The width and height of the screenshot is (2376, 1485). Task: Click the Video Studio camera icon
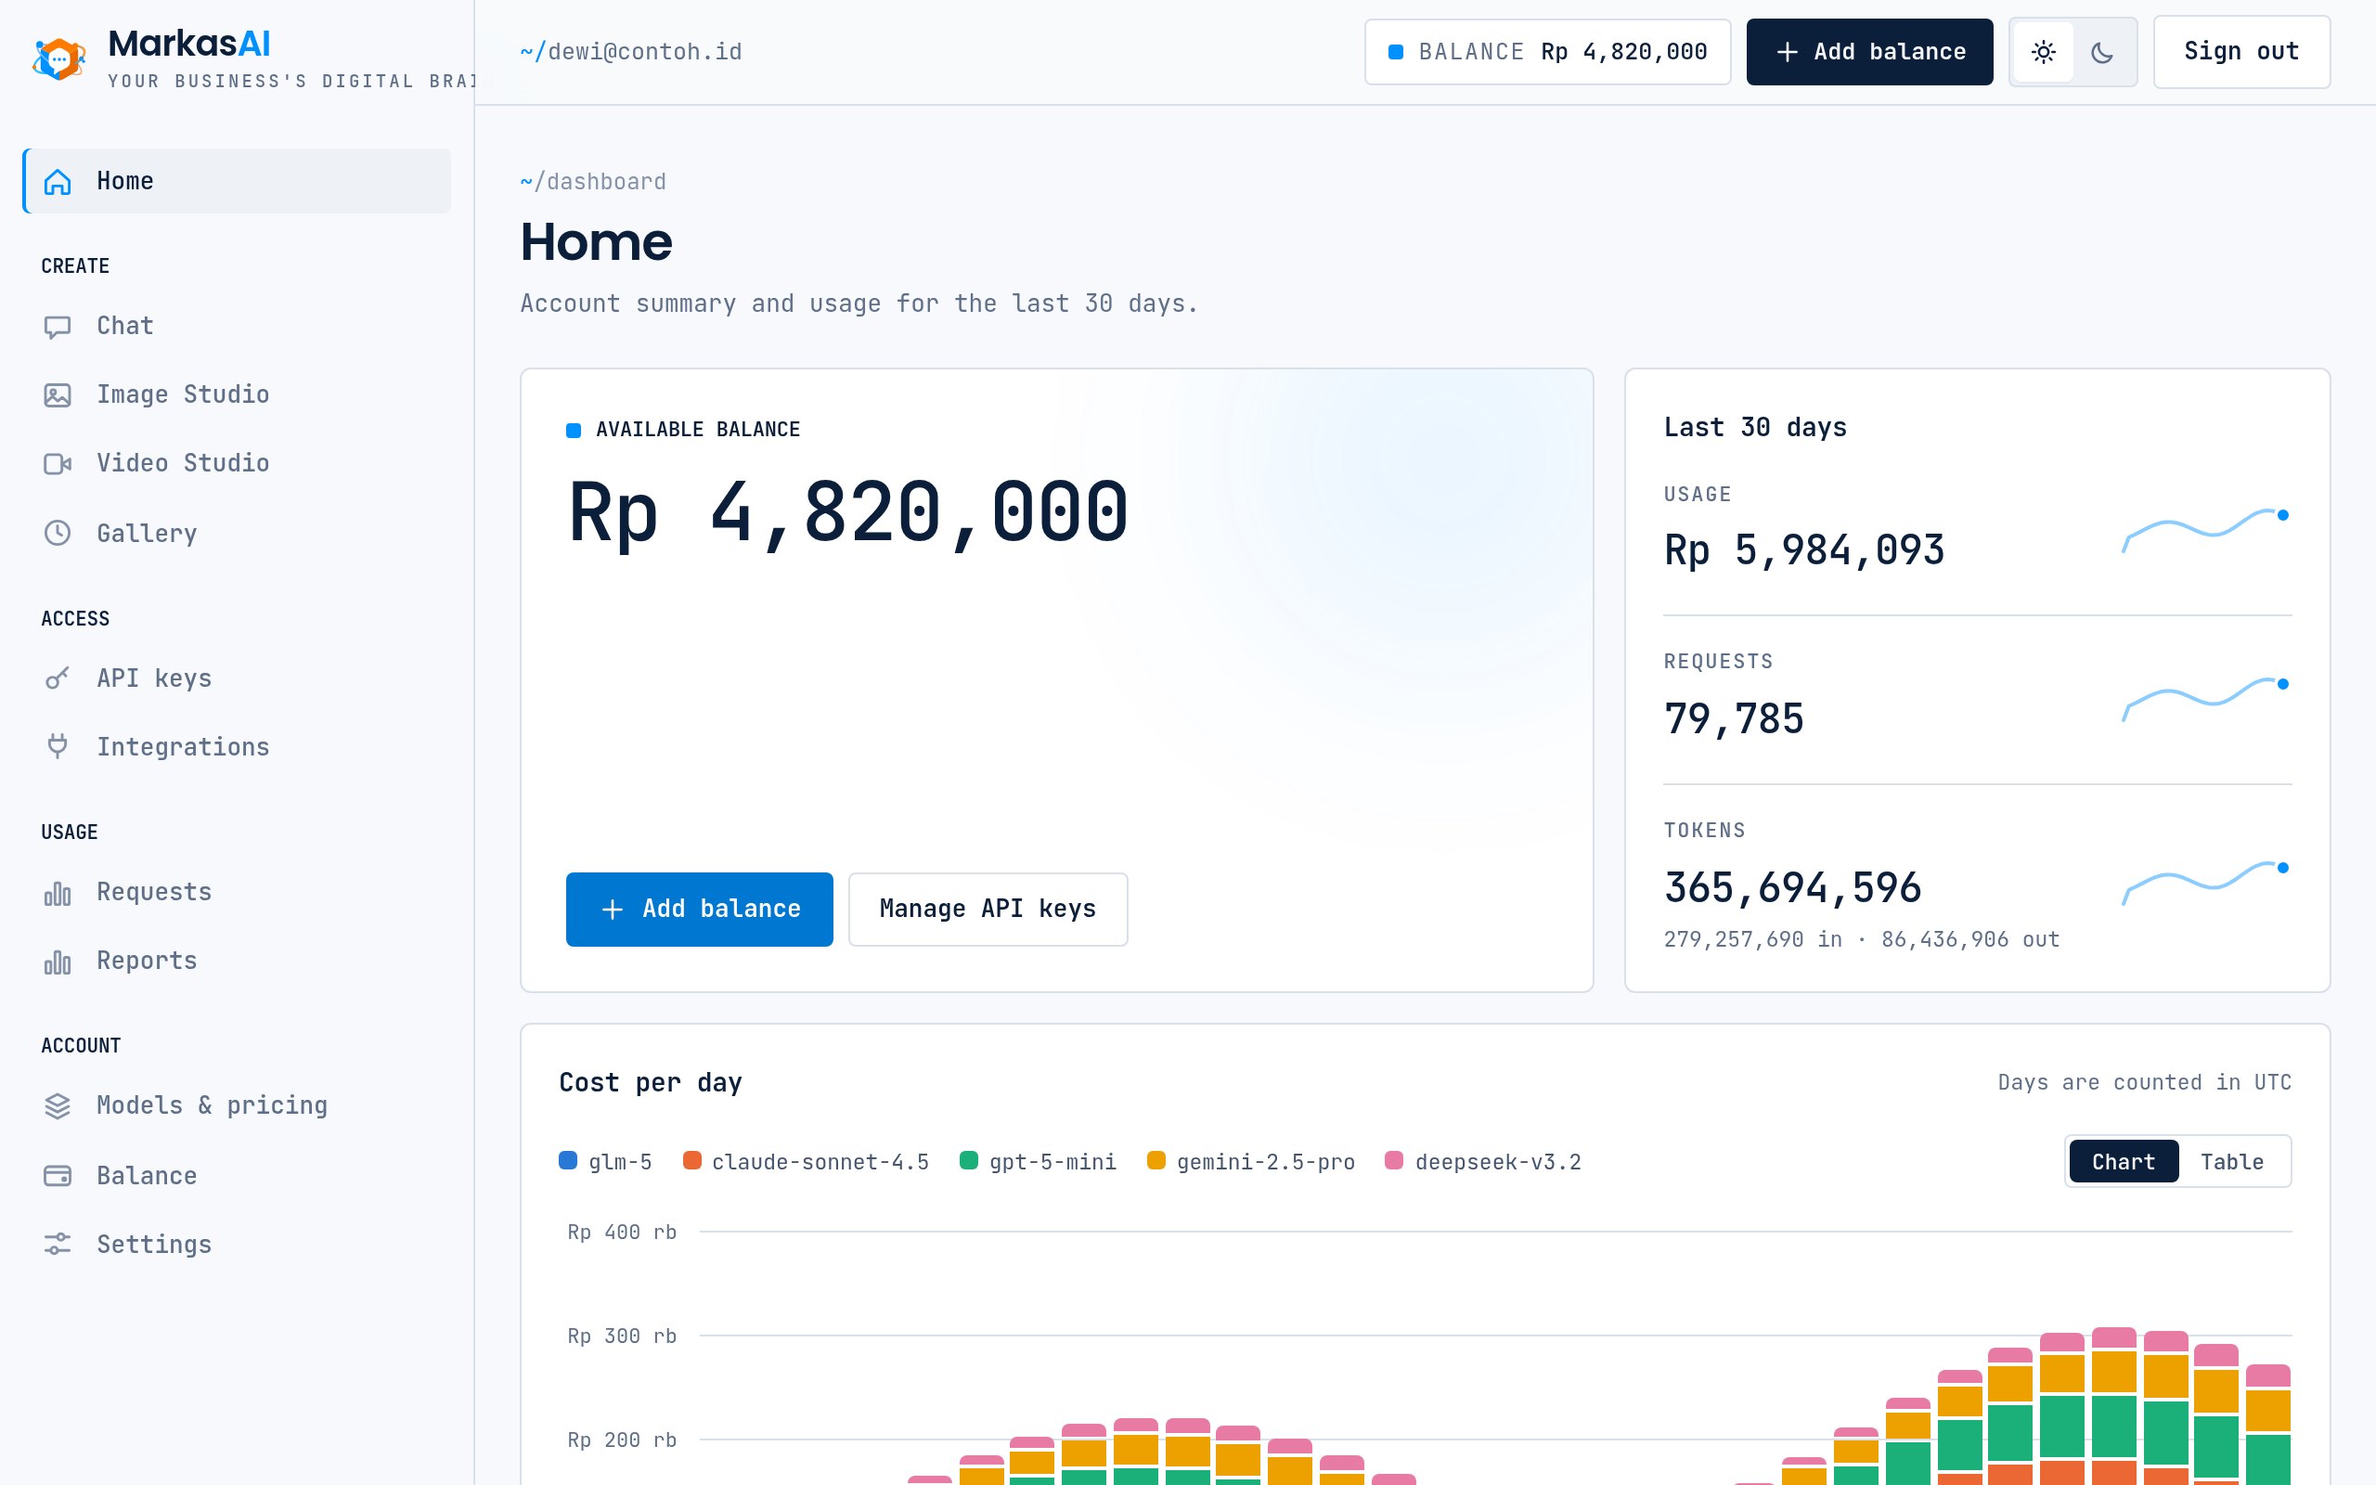pos(58,463)
